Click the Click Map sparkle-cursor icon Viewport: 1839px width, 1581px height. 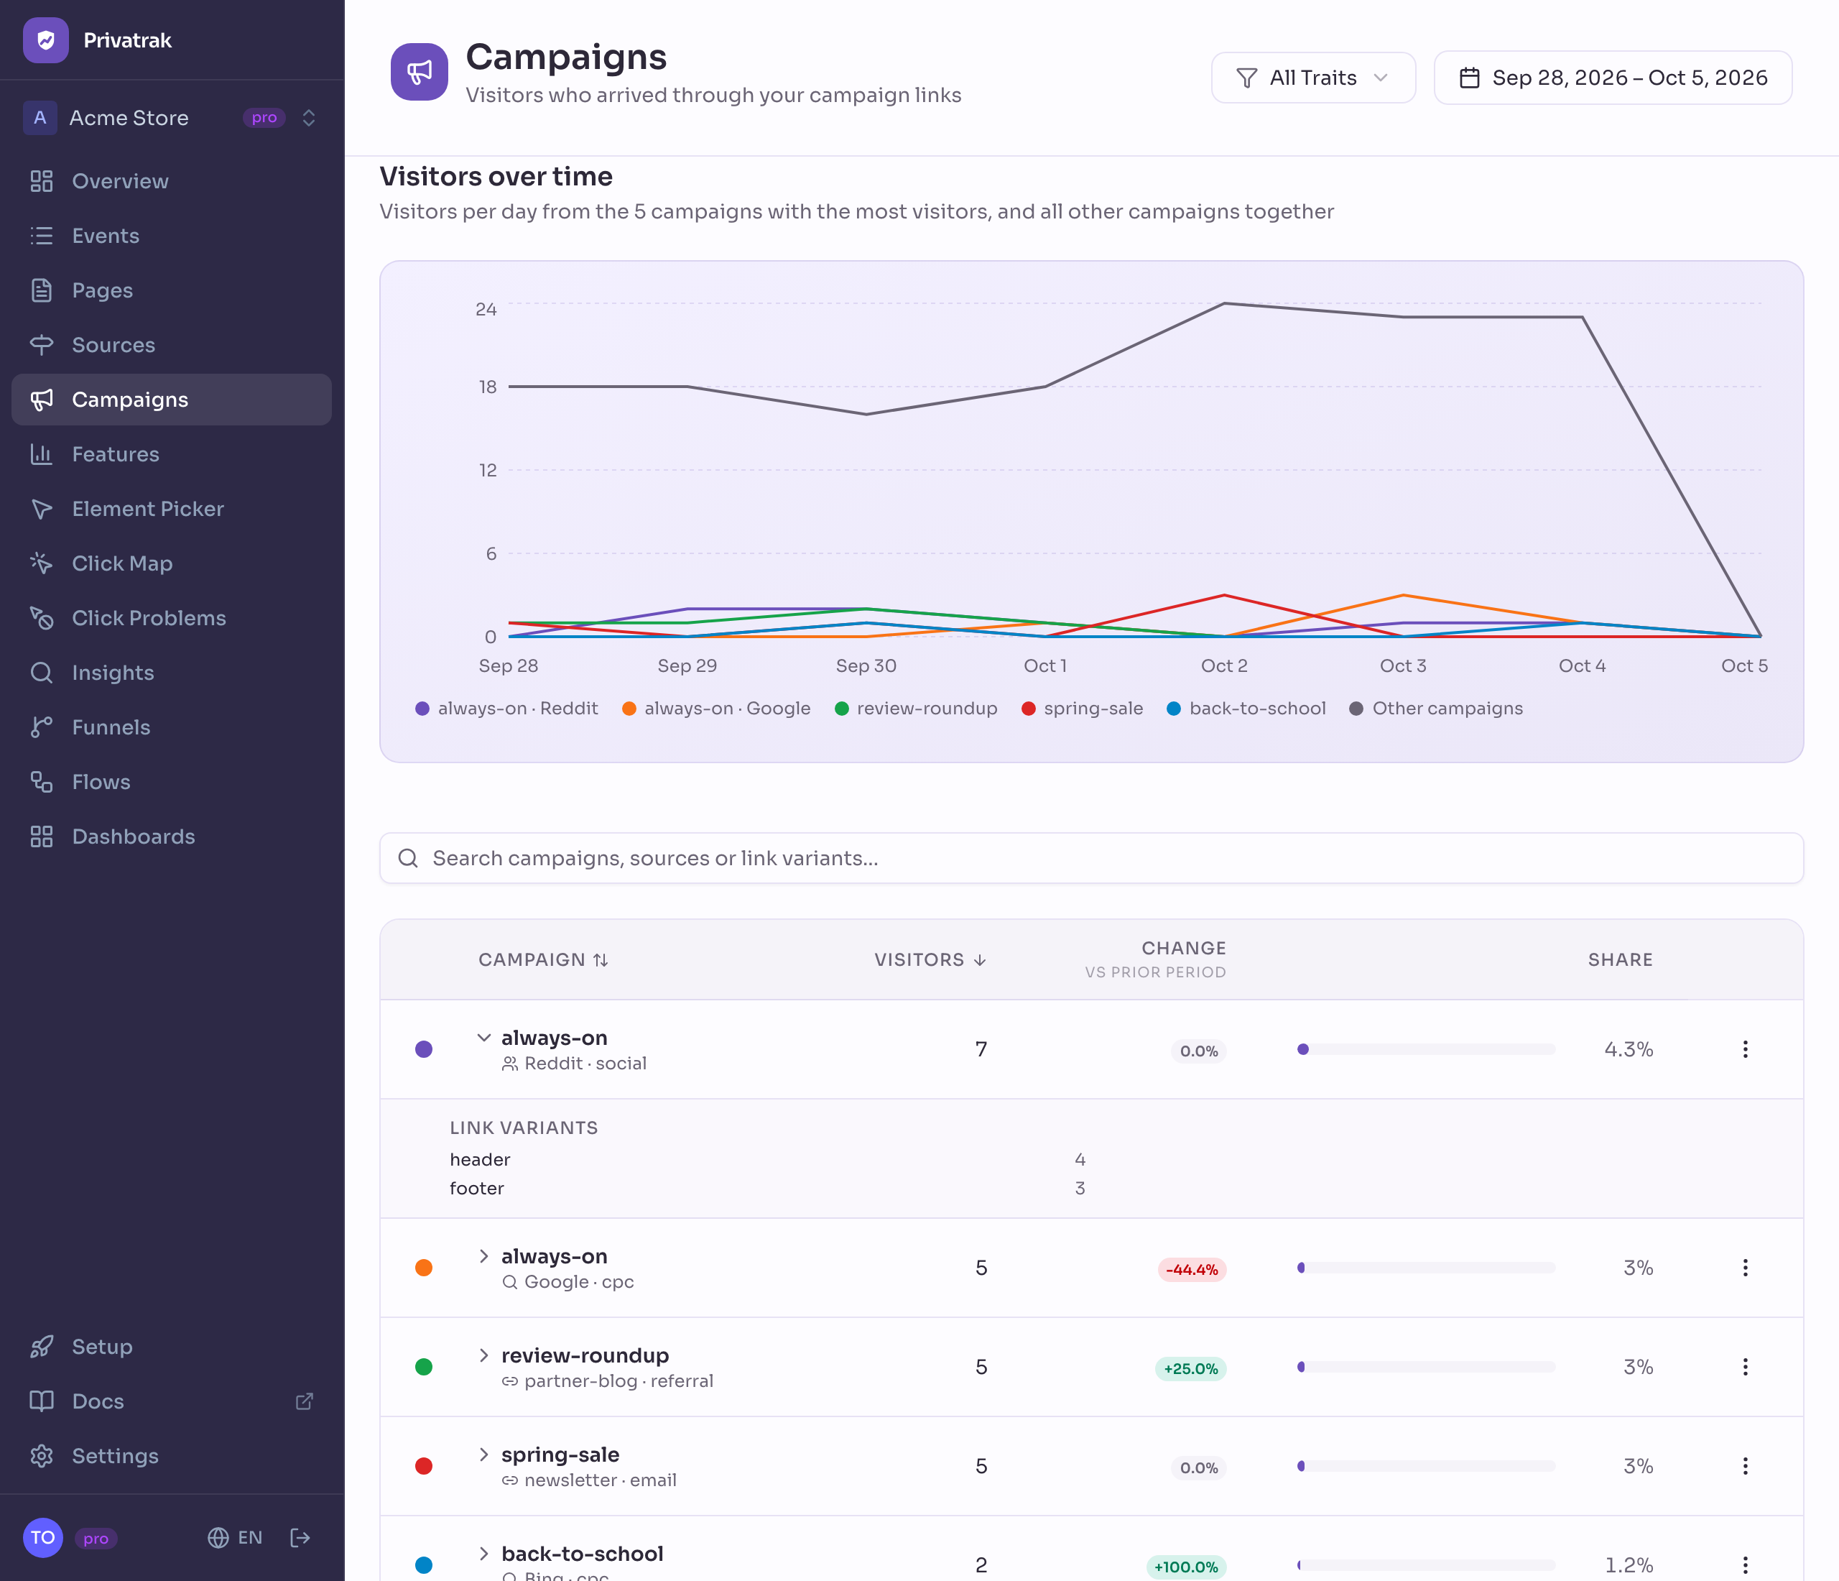click(x=42, y=563)
